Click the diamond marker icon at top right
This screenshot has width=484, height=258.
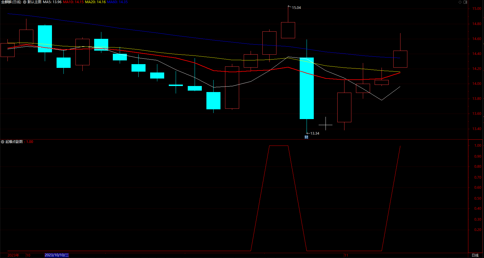coord(460,2)
